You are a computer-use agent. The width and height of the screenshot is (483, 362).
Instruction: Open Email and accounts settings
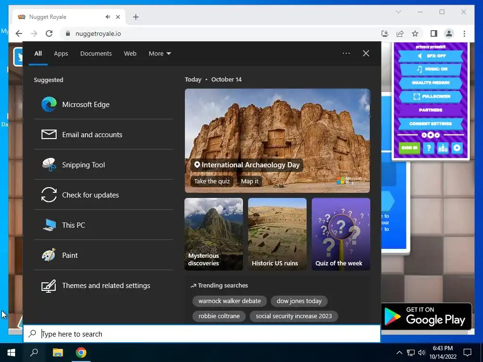coord(103,134)
